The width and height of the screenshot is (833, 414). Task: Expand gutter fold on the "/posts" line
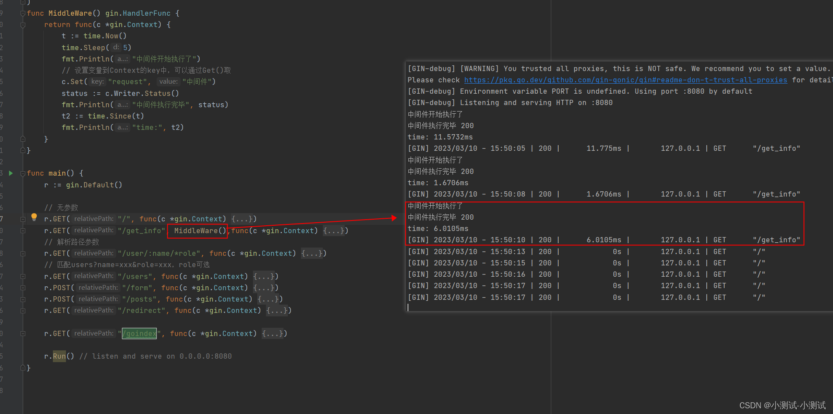pos(23,299)
